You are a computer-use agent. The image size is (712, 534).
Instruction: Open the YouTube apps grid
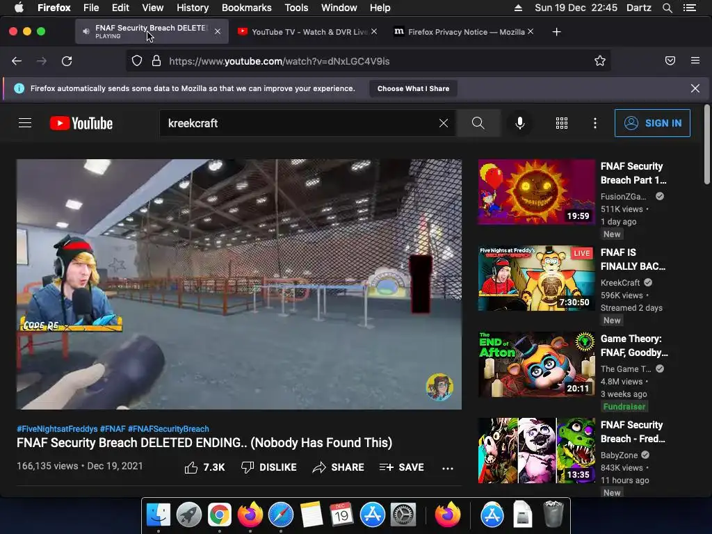[x=562, y=123]
